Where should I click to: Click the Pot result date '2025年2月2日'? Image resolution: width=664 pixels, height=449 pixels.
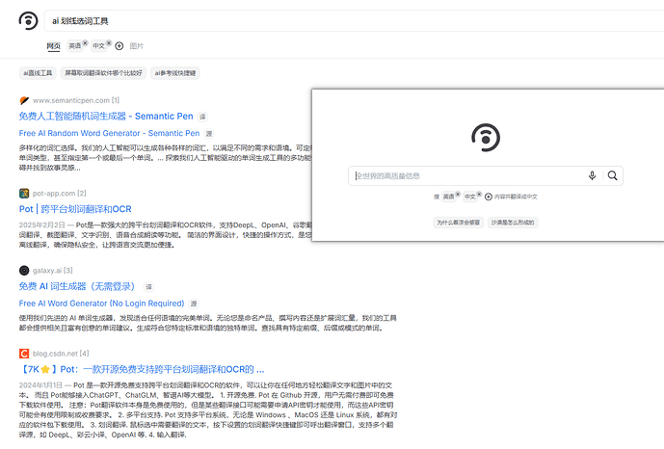click(x=42, y=225)
